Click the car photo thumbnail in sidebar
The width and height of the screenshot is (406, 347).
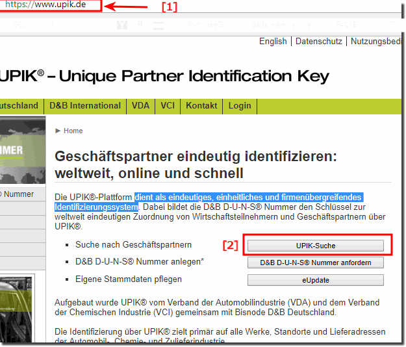click(x=16, y=310)
